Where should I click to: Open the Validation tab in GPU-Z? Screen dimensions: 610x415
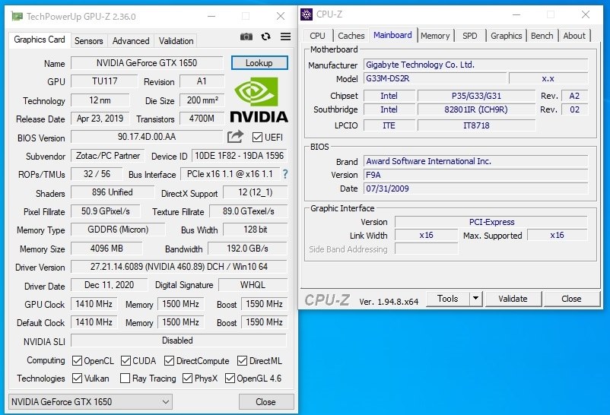pyautogui.click(x=176, y=41)
